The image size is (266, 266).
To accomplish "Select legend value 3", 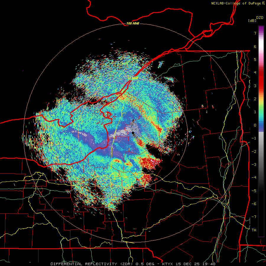I will point(255,86).
